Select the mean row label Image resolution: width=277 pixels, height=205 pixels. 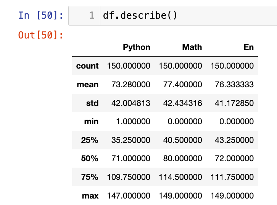click(88, 85)
